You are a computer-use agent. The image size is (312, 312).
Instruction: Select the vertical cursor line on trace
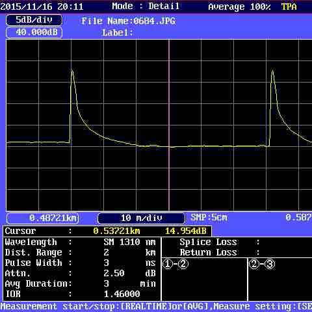point(169,125)
